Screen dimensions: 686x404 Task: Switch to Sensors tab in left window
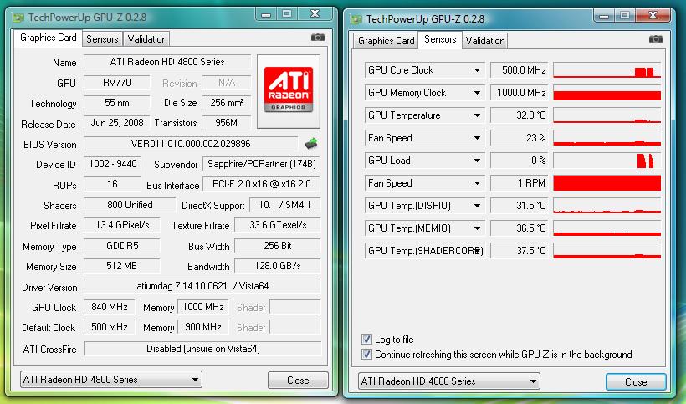point(102,39)
